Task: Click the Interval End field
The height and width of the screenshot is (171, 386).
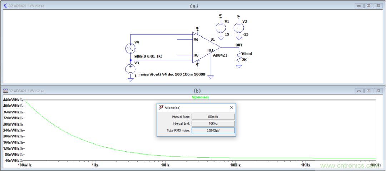Action: tap(213, 123)
